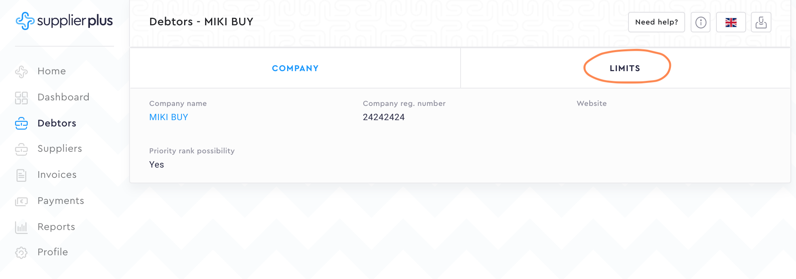
Task: Open the info circle button
Action: (701, 22)
